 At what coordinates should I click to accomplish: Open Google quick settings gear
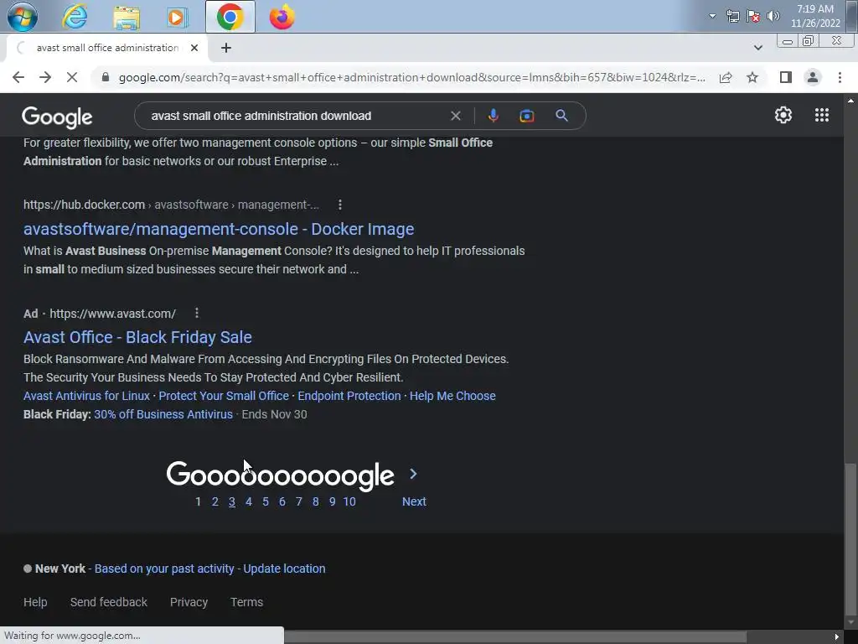click(x=783, y=115)
